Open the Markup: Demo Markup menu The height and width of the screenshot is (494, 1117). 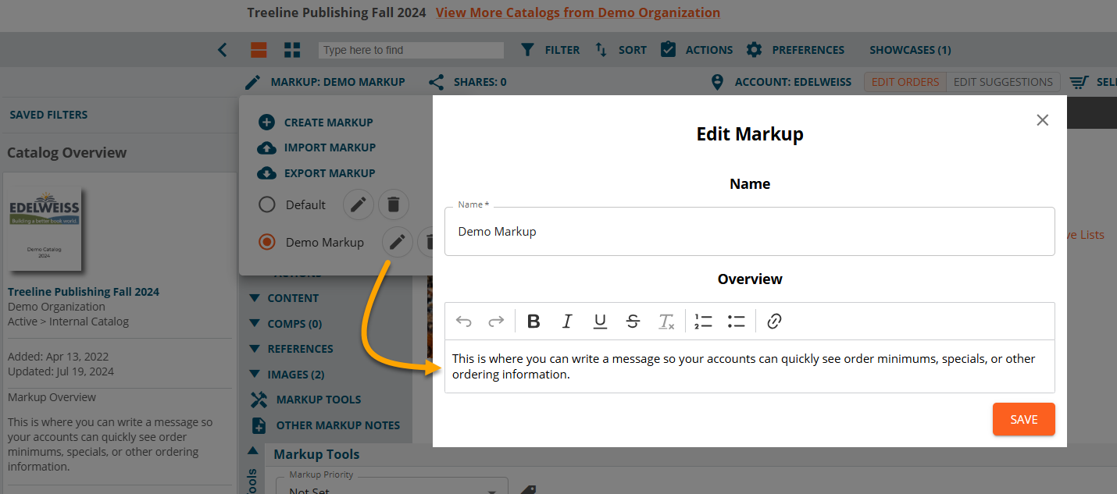[x=325, y=82]
